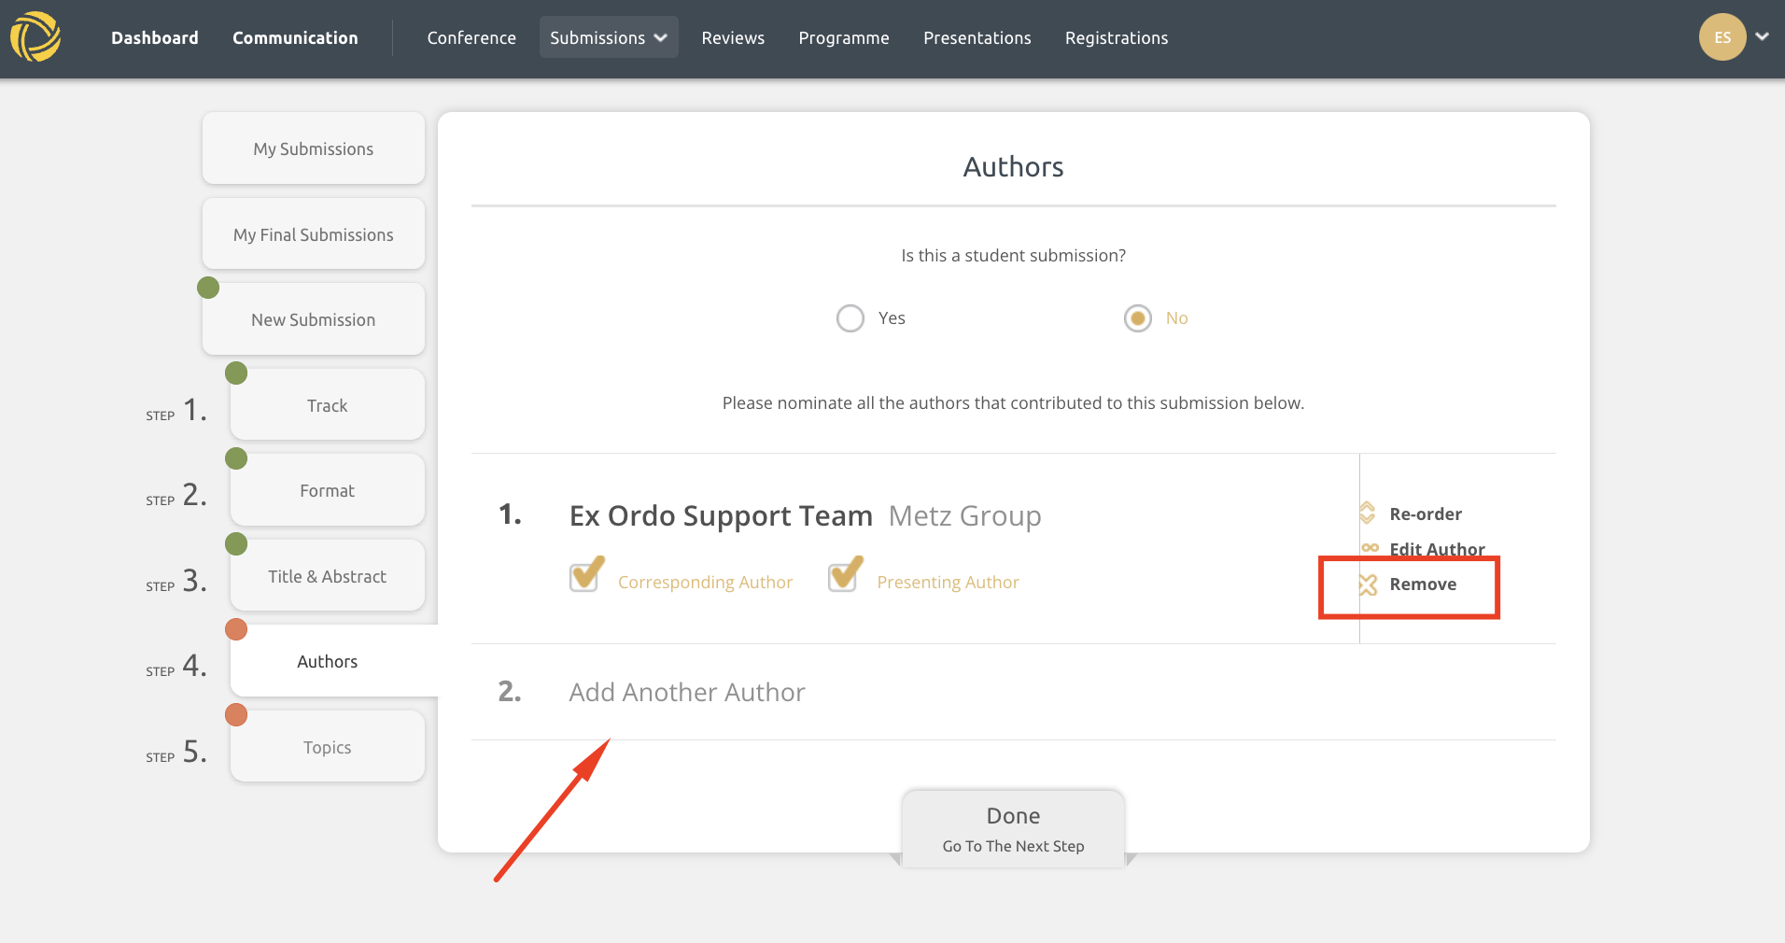Navigate to Reviews
Image resolution: width=1785 pixels, height=943 pixels.
point(733,37)
